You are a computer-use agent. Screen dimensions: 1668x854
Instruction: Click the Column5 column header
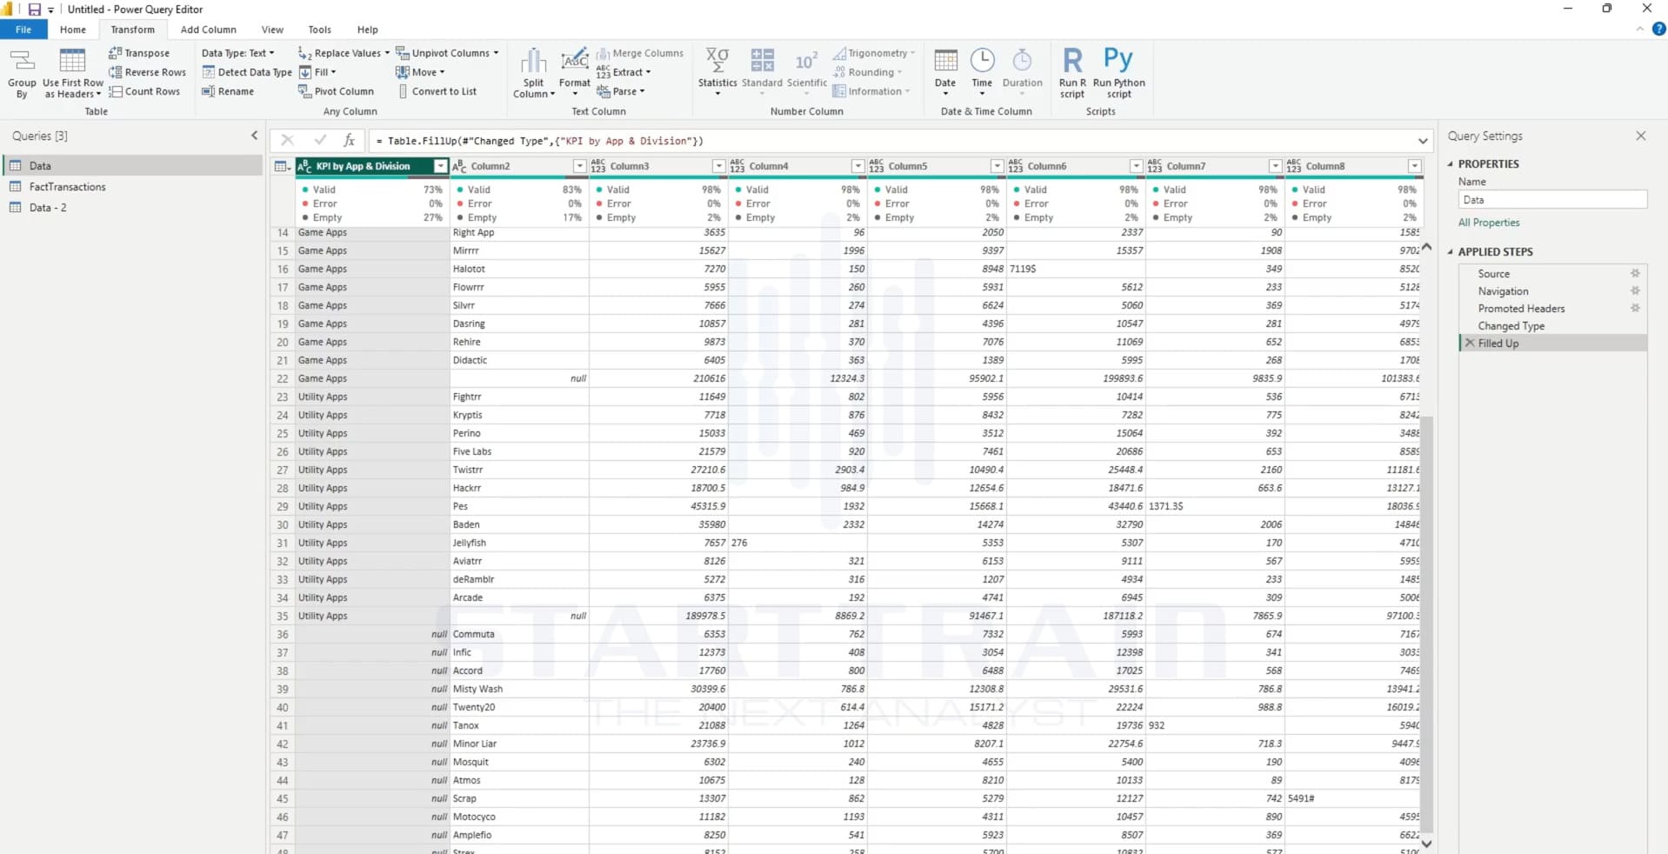click(937, 166)
